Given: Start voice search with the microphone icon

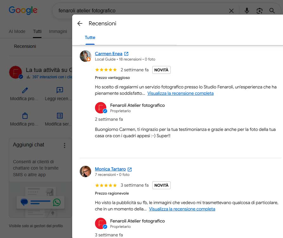Looking at the screenshot, I should [x=247, y=11].
